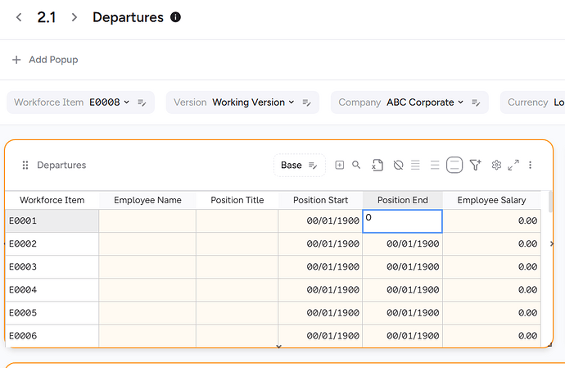Open the three-dot more options menu
565x368 pixels.
tap(531, 166)
